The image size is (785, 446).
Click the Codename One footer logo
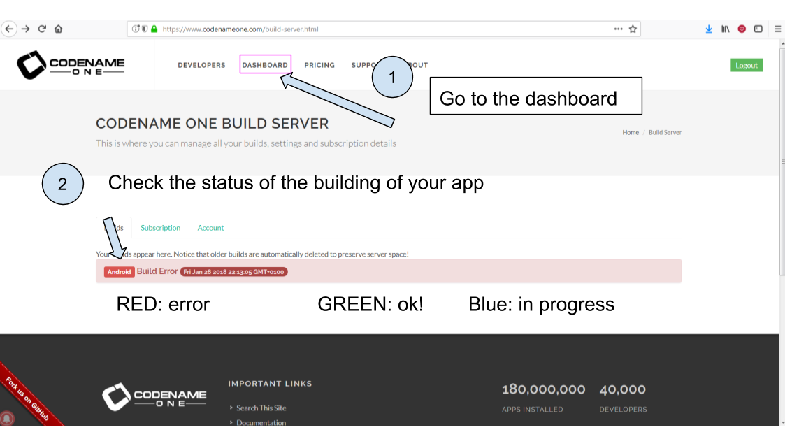click(x=154, y=397)
